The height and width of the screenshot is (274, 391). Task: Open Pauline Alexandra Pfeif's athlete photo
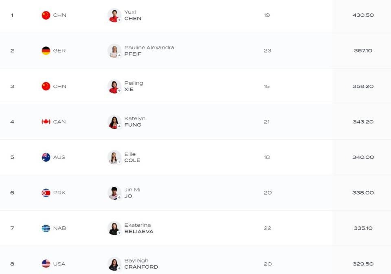point(114,50)
